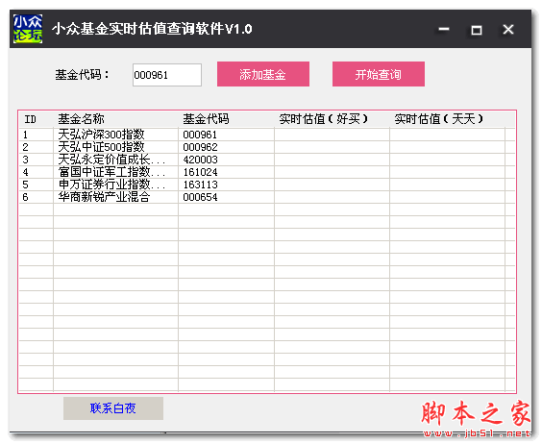This screenshot has width=542, height=444.
Task: Click the 联系白夜 button
Action: [x=113, y=408]
